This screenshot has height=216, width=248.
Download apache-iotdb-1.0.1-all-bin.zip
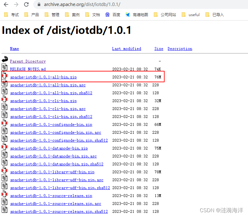(x=43, y=77)
